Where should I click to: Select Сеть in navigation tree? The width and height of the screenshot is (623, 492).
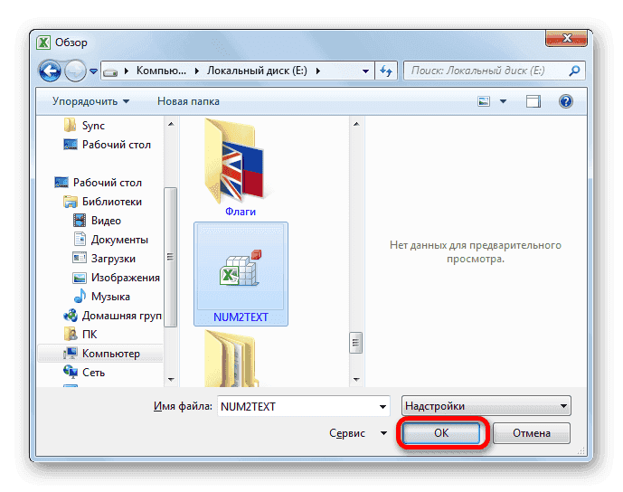(x=84, y=373)
